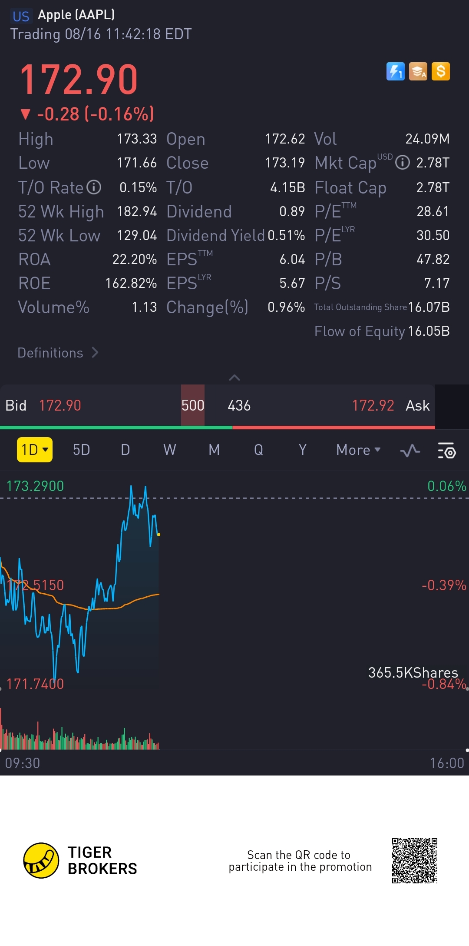
Task: Tap the US market badge
Action: click(x=21, y=16)
